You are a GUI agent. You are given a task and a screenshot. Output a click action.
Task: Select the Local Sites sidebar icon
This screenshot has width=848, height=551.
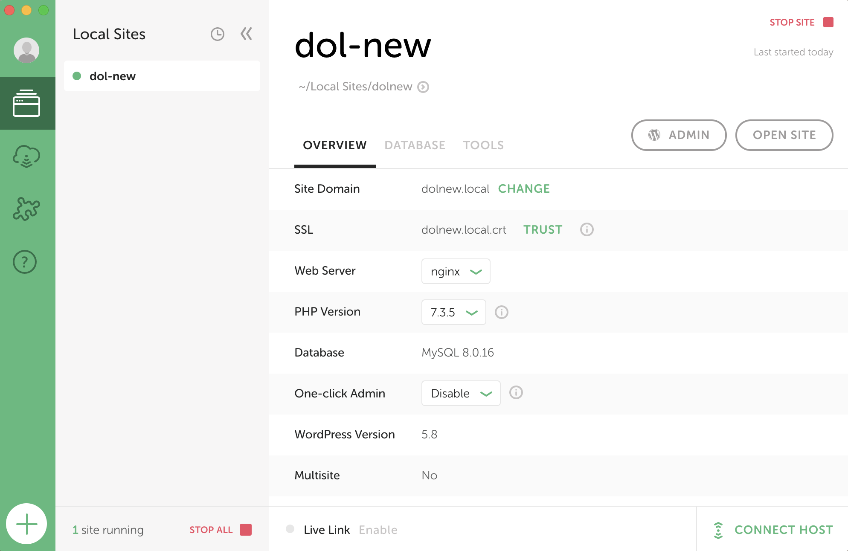pos(26,103)
